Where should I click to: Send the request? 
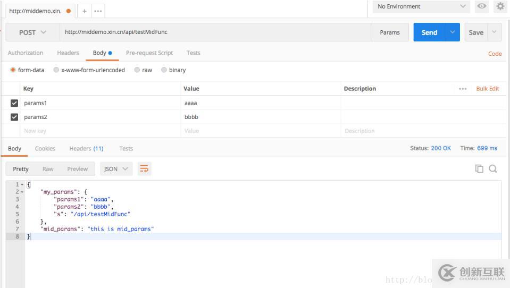429,32
